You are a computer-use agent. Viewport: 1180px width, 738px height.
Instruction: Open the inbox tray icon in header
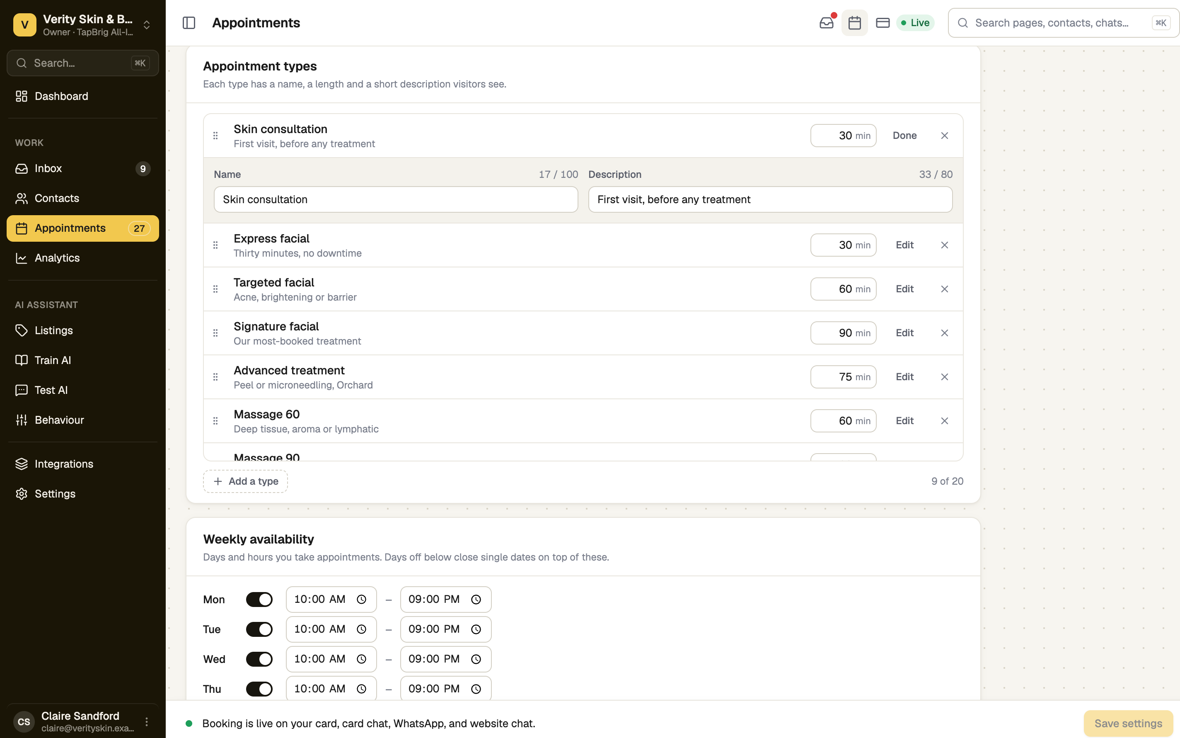tap(827, 23)
